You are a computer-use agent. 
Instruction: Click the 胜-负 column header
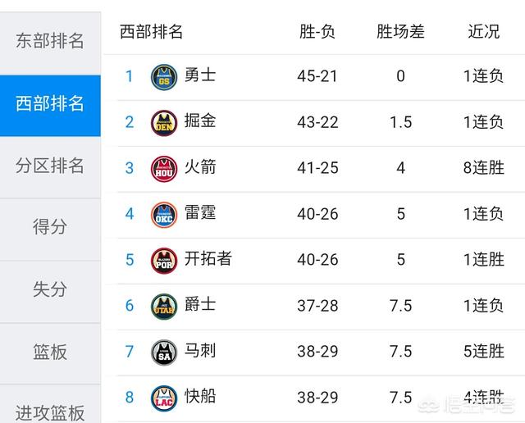317,32
